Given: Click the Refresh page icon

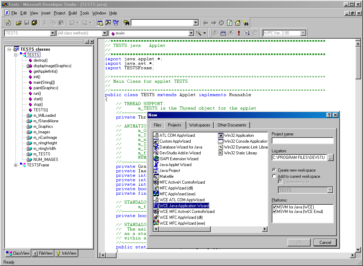Looking at the screenshot, I should (x=230, y=23).
